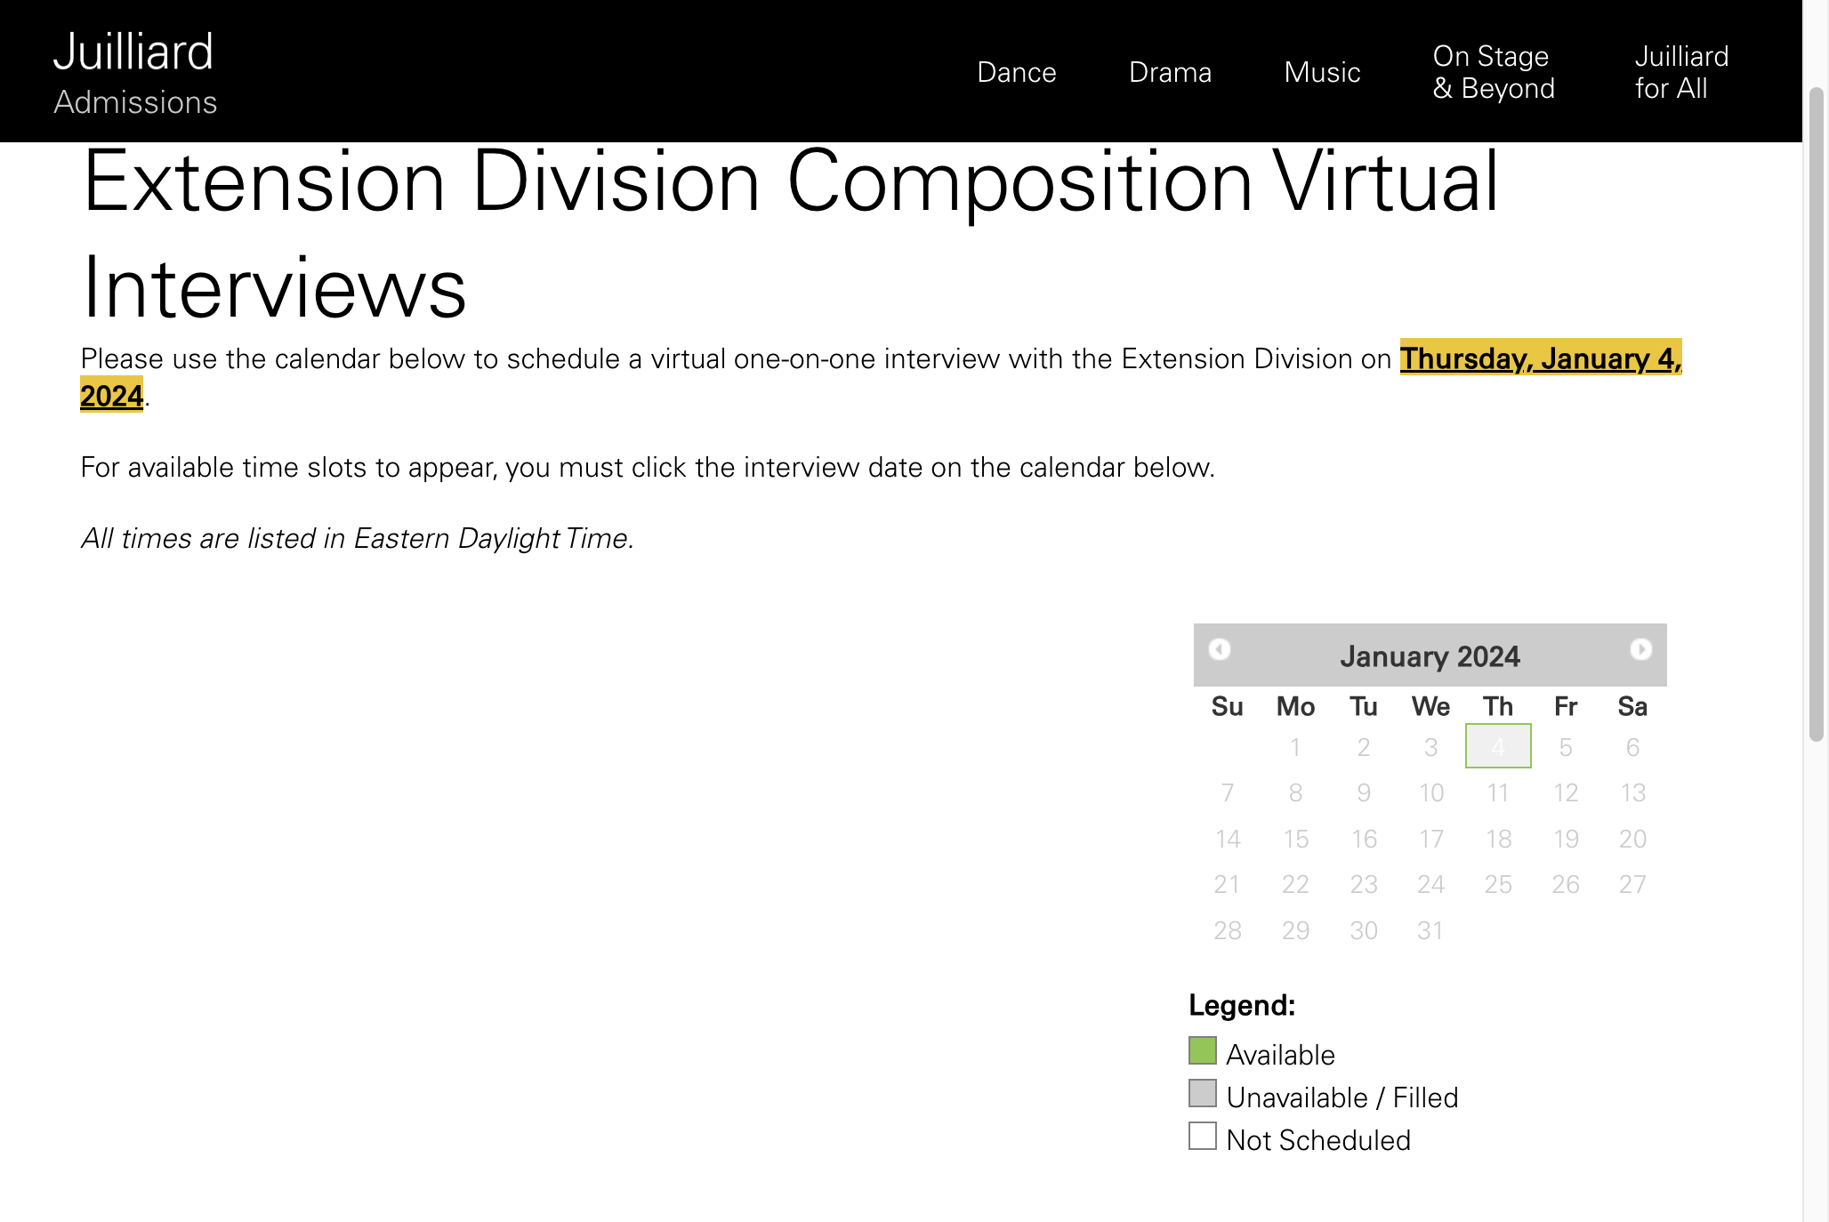Screen dimensions: 1829x1222
Task: Open the Dance menu
Action: [x=1017, y=72]
